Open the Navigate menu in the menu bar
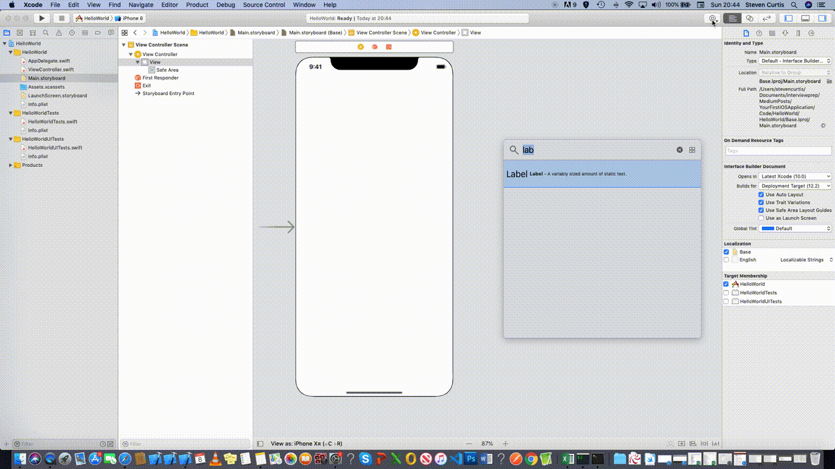 (141, 5)
